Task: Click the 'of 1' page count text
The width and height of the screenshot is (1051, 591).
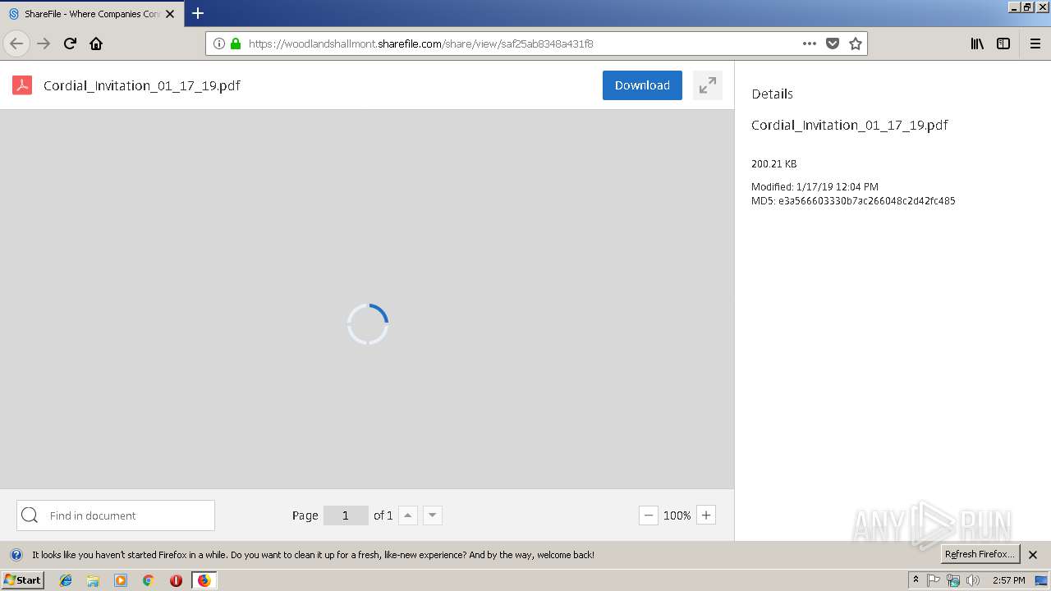Action: point(383,515)
